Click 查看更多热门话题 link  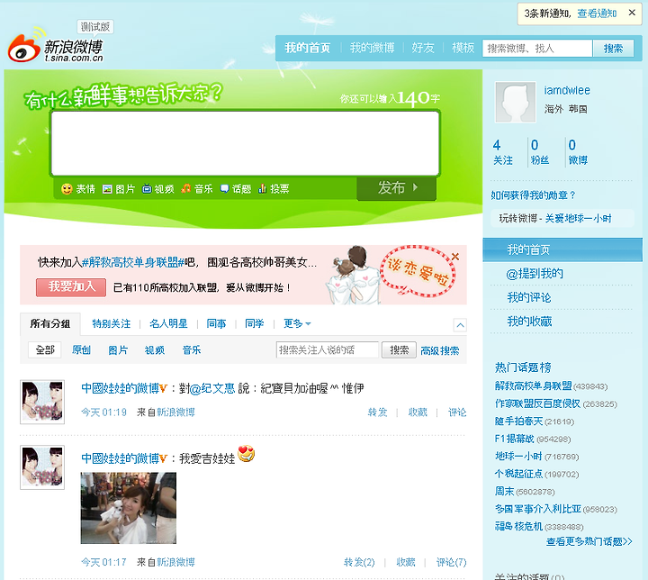[589, 541]
